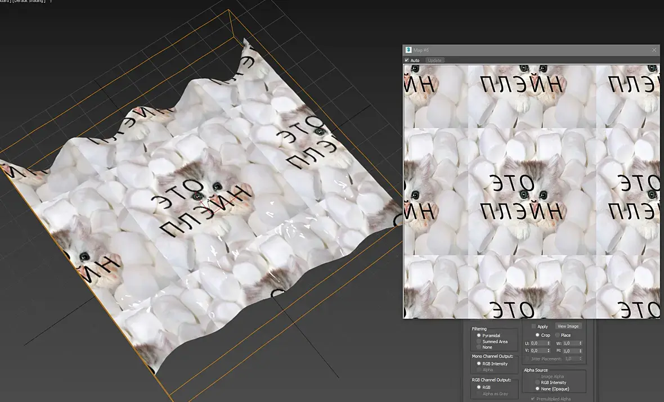This screenshot has height=402, width=664.
Task: Click the Map #6 window title text
Action: pyautogui.click(x=421, y=50)
